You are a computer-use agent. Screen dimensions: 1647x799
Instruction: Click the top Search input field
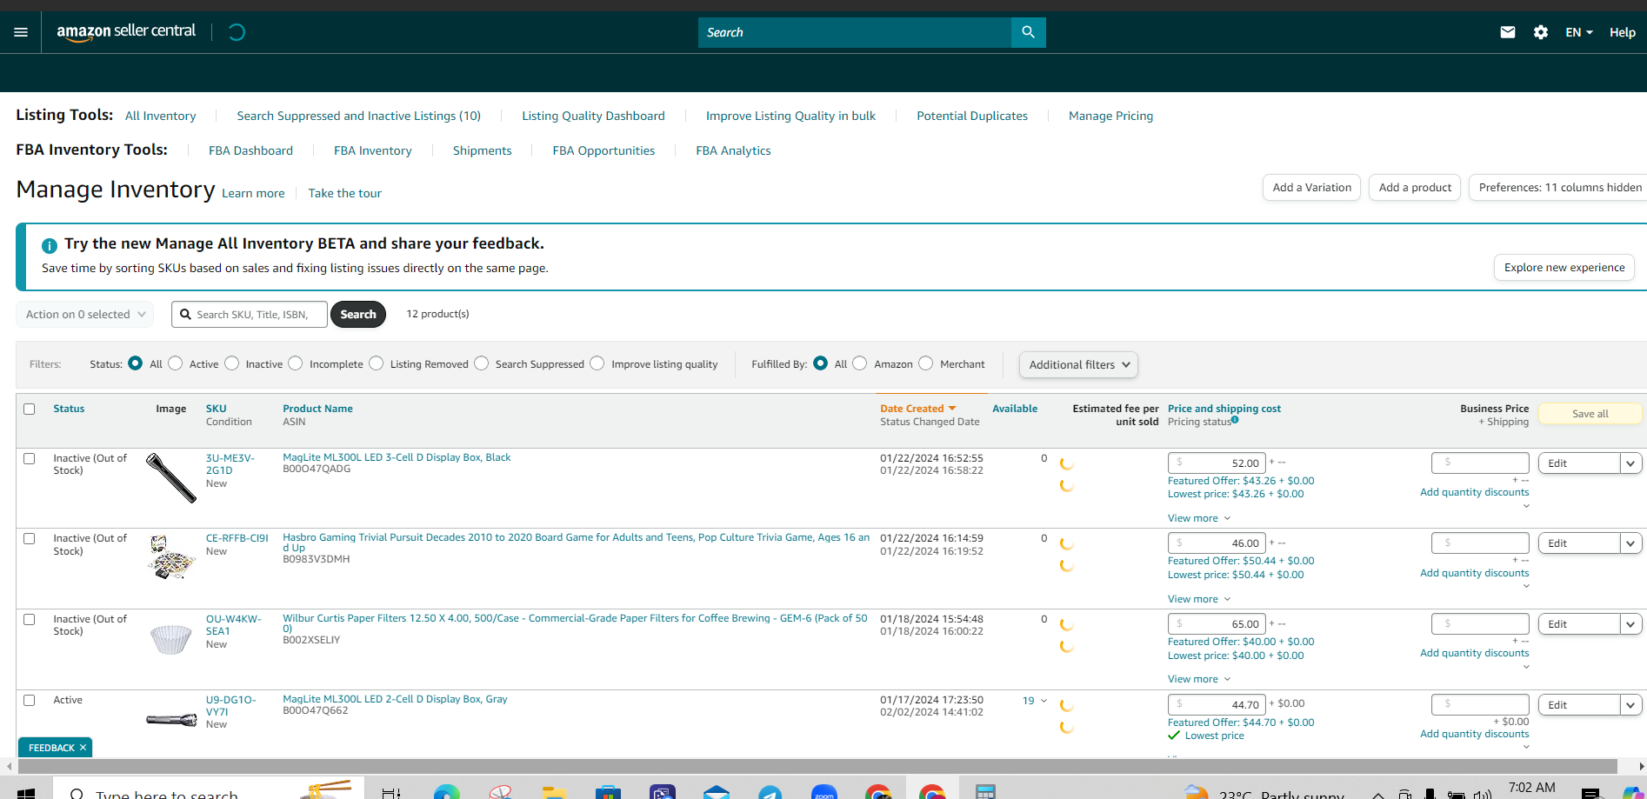pos(855,32)
